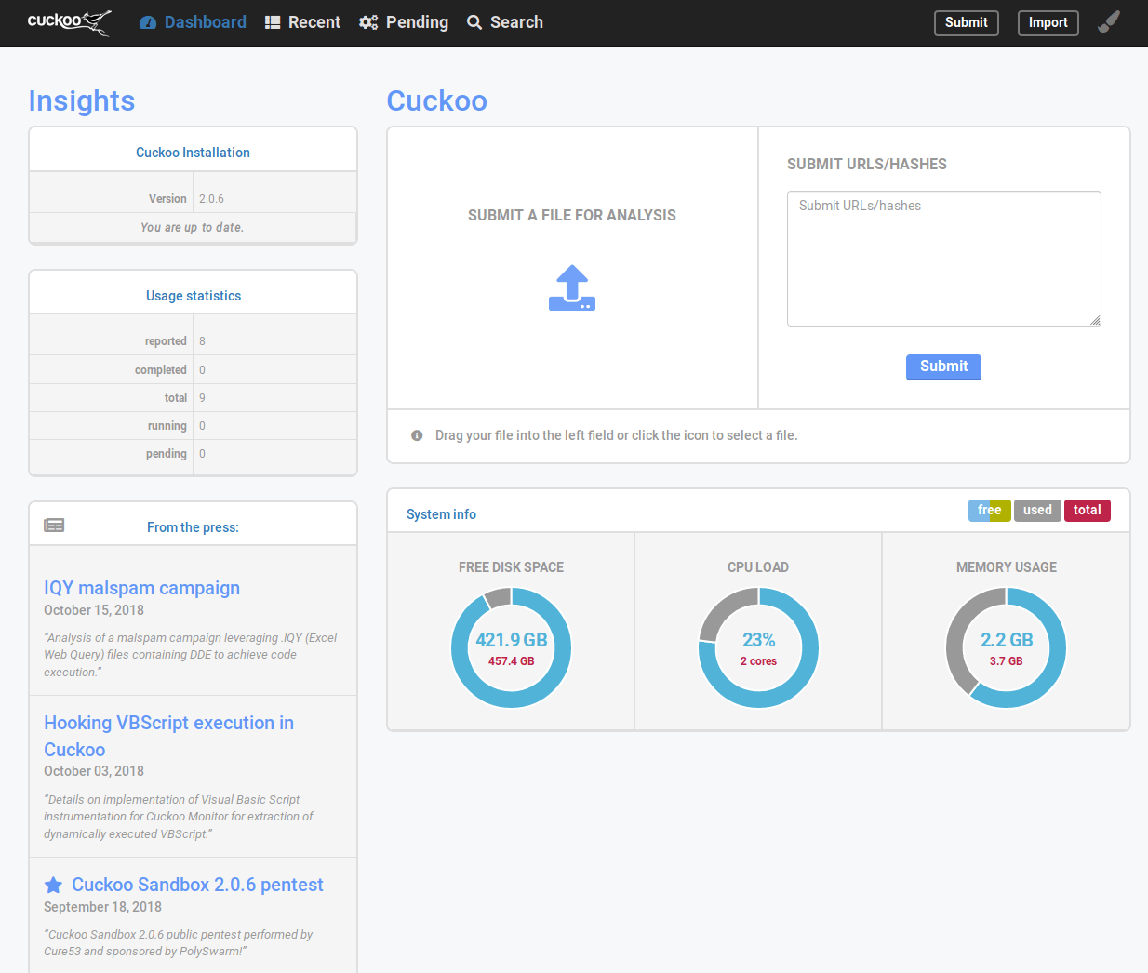The height and width of the screenshot is (973, 1148).
Task: Click the 'running' statistics row
Action: point(194,426)
